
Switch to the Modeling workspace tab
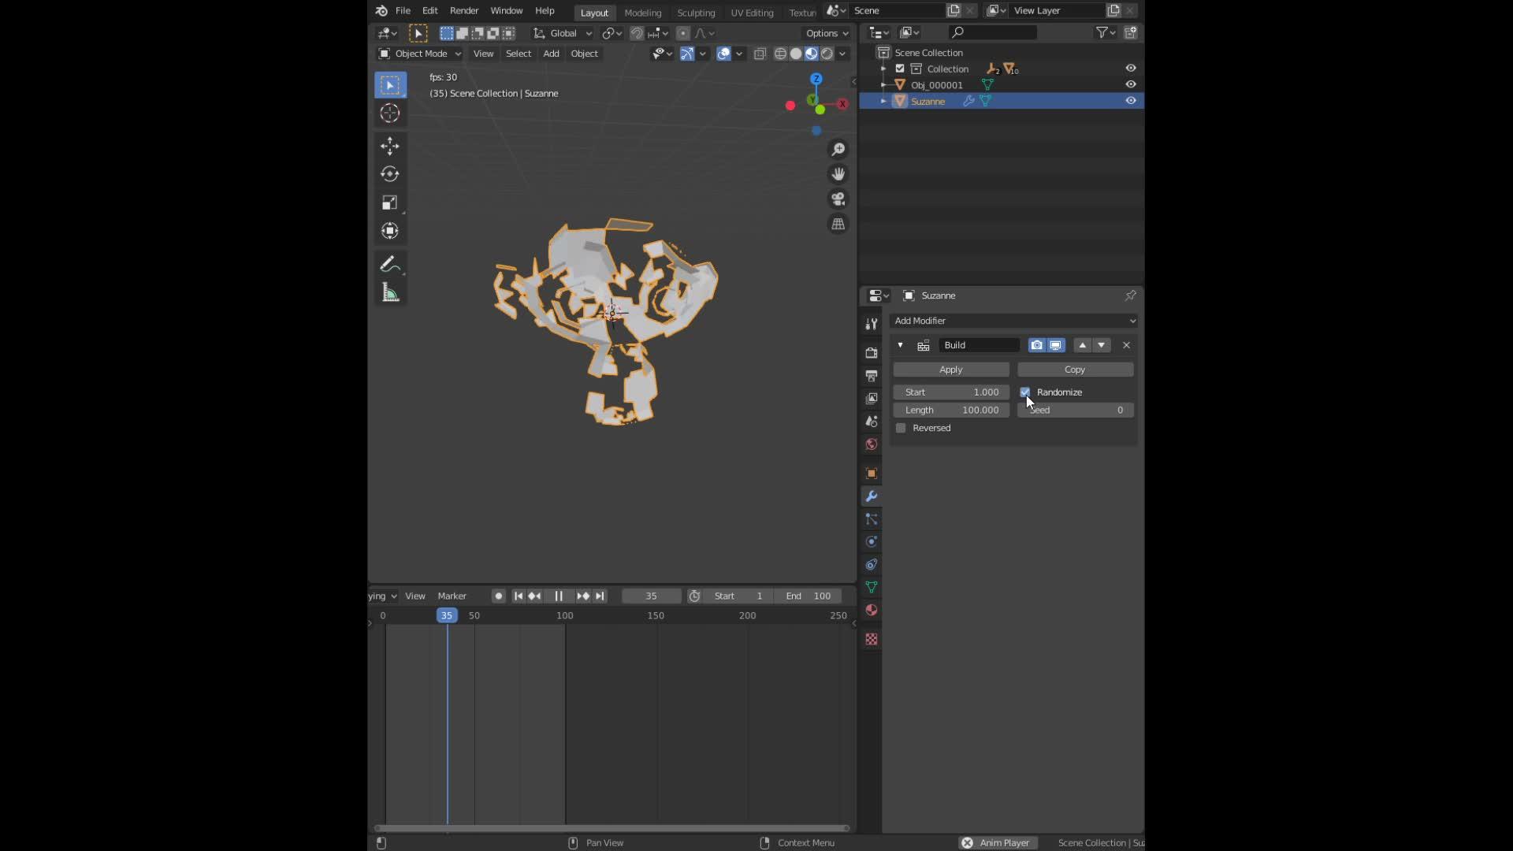point(642,13)
